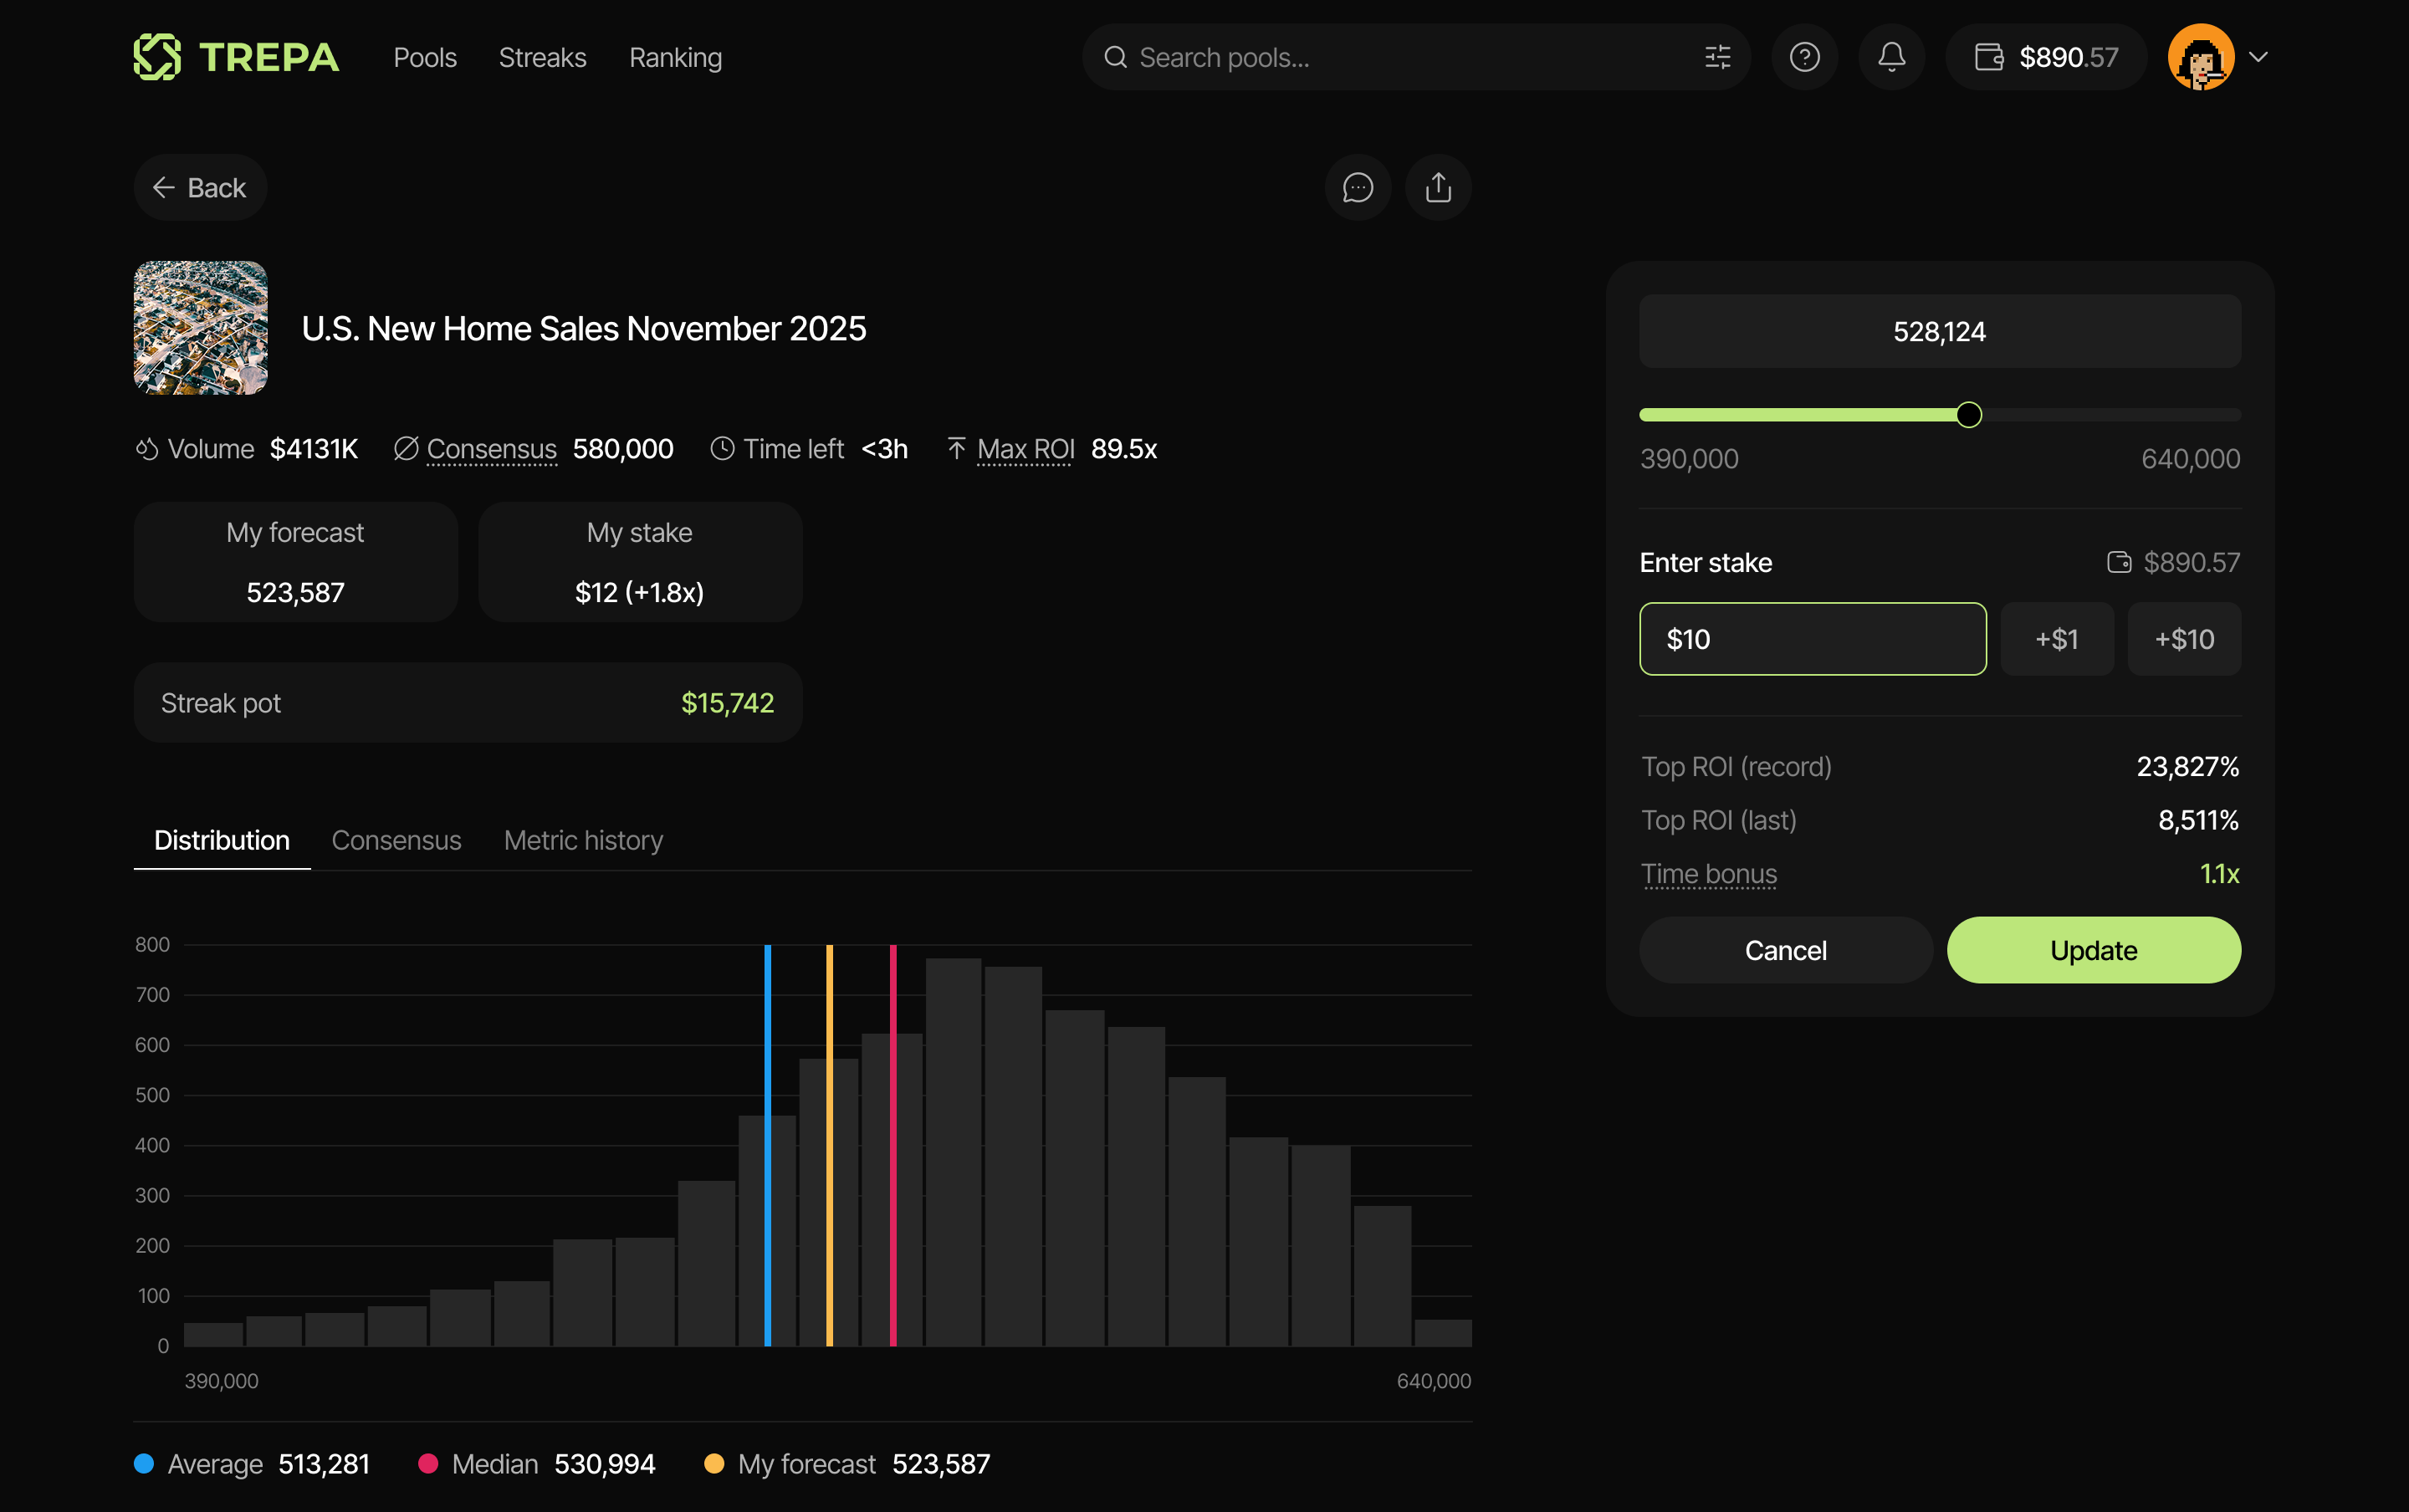Switch to the Consensus tab
2409x1512 pixels.
click(x=396, y=840)
